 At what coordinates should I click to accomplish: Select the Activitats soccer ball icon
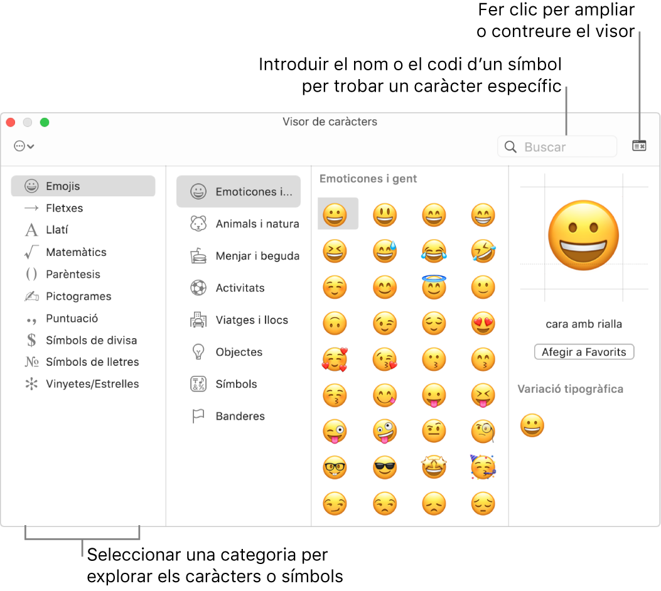(x=197, y=287)
